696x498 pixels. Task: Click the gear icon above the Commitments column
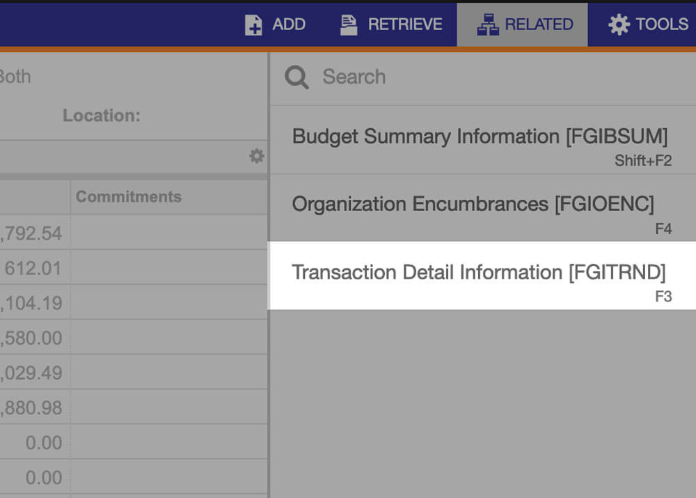257,156
